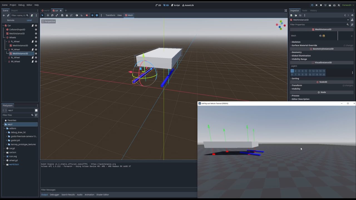Activate the Rotate Mode tool
The width and height of the screenshot is (356, 200).
(x=52, y=15)
